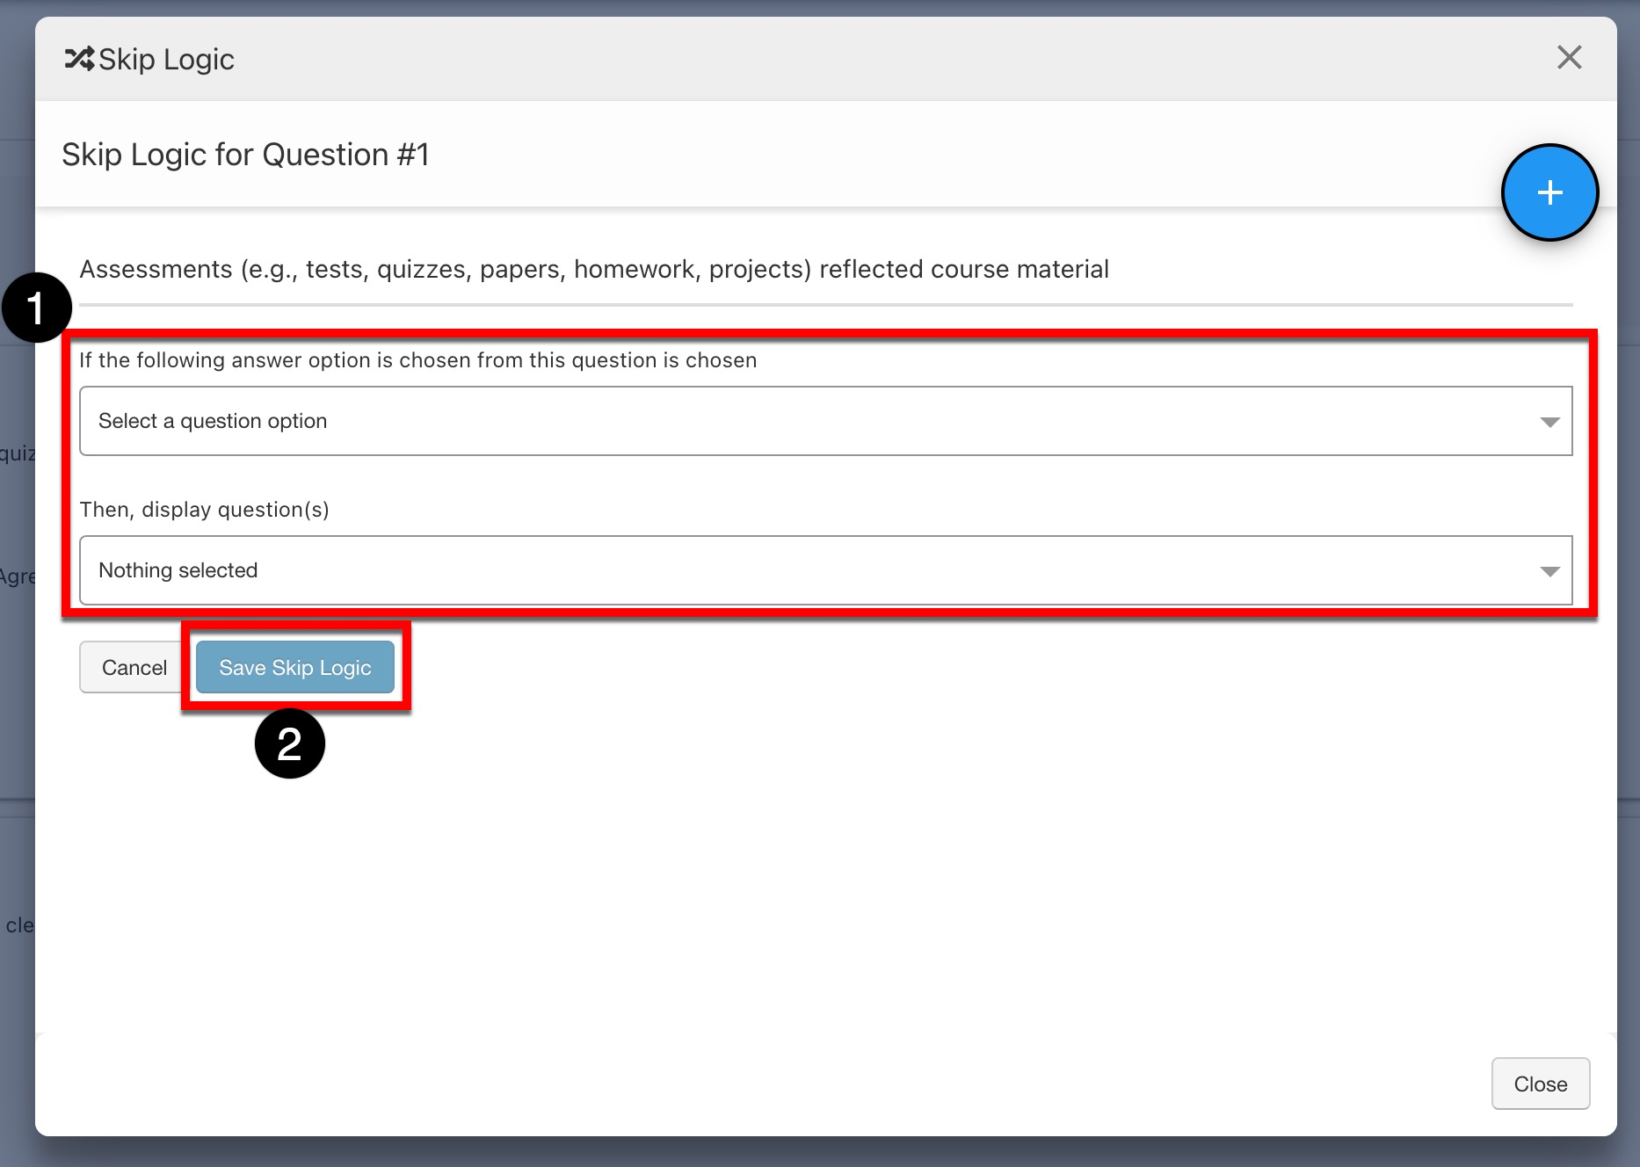Select the "Skip Logic for Question #1" heading

(245, 155)
